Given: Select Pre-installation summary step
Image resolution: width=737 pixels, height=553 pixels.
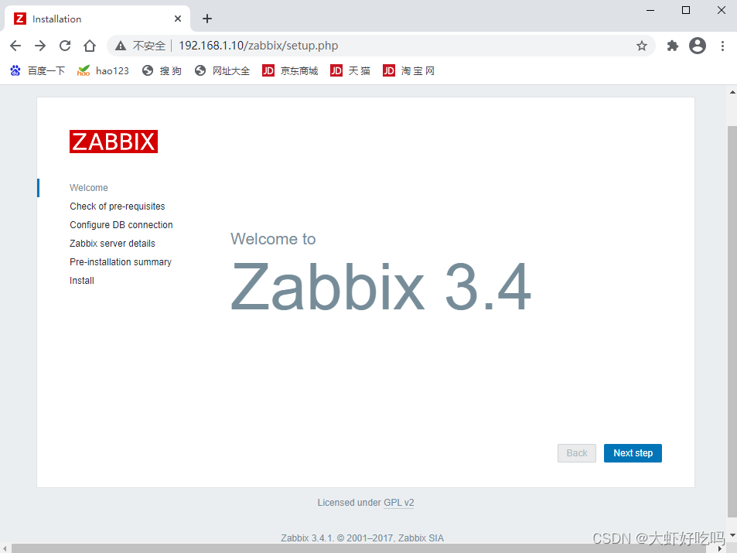Looking at the screenshot, I should 121,262.
